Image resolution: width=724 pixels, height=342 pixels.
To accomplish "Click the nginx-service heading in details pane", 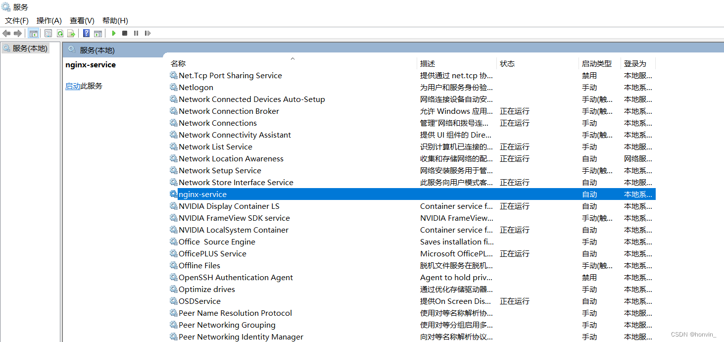I will point(91,64).
